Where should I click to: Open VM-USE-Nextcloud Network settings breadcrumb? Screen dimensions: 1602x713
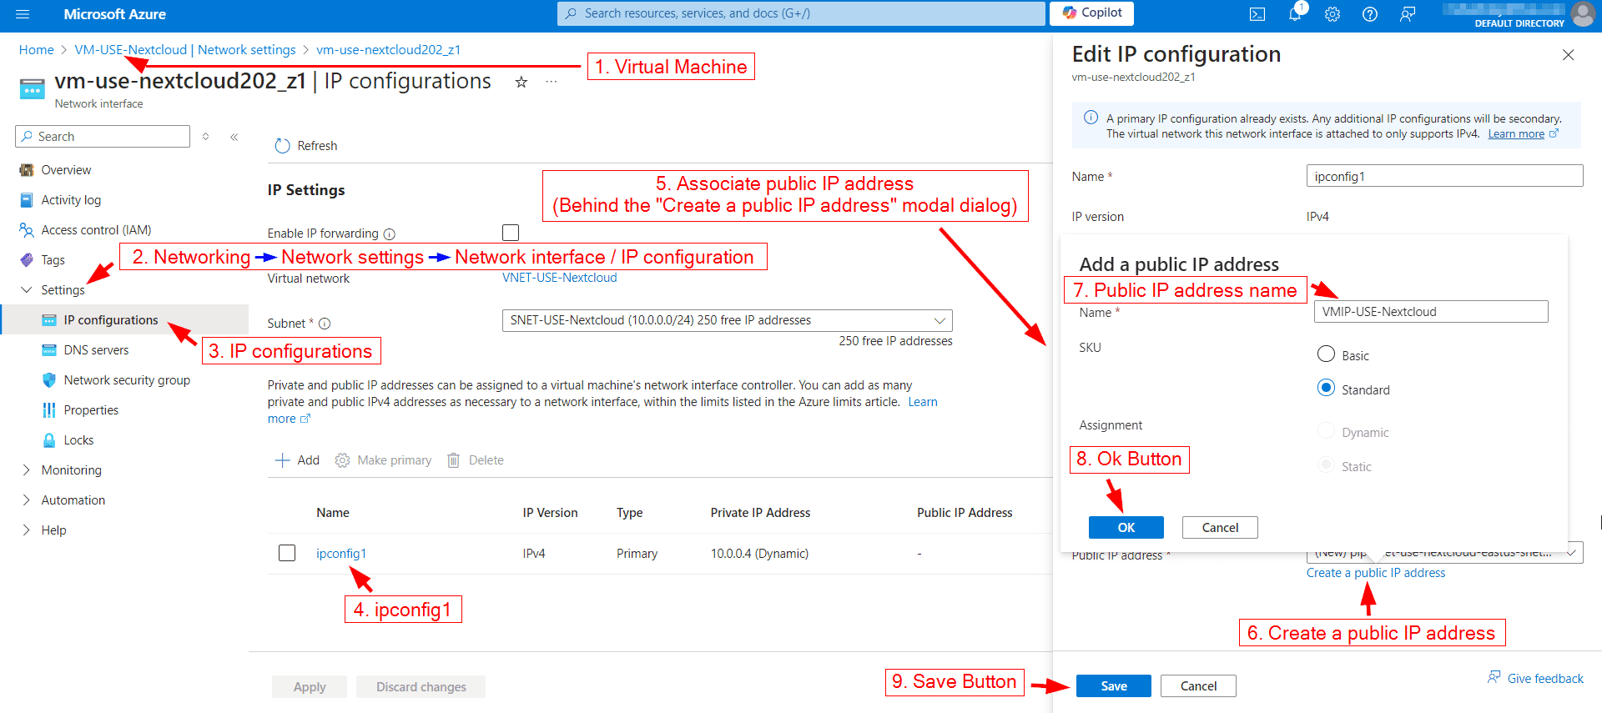click(x=185, y=50)
